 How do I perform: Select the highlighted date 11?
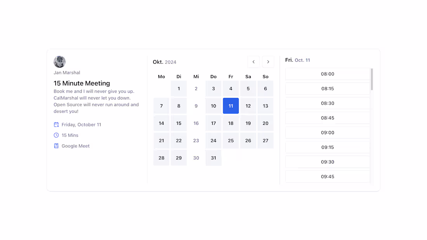(x=231, y=105)
